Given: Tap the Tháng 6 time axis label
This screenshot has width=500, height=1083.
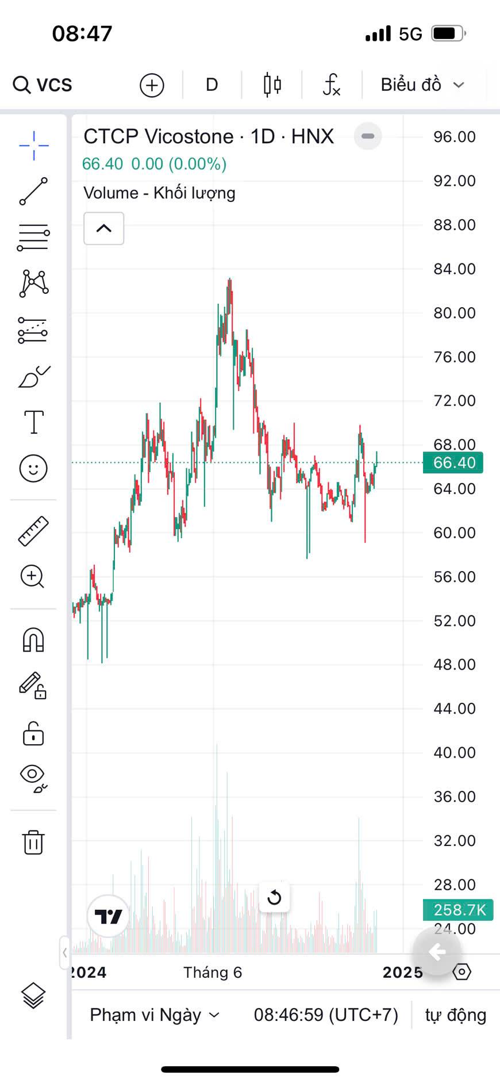Looking at the screenshot, I should pos(213,973).
